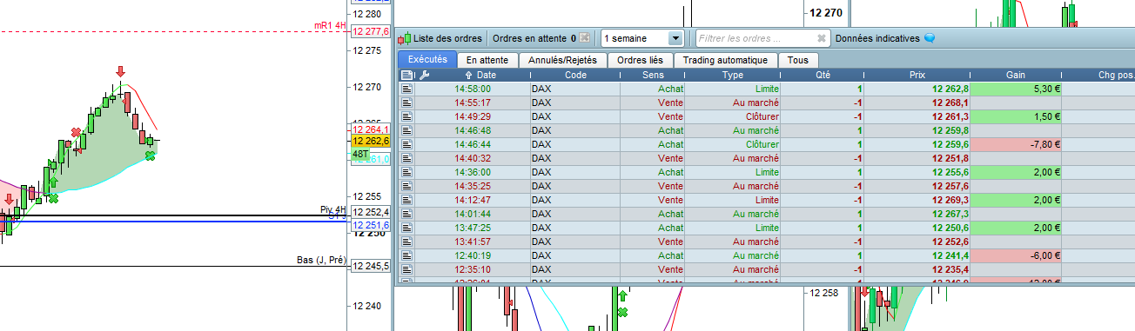Open details icon for the 13:47:25 order

pos(406,228)
